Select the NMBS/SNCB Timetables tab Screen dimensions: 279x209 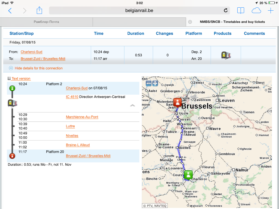[232, 22]
